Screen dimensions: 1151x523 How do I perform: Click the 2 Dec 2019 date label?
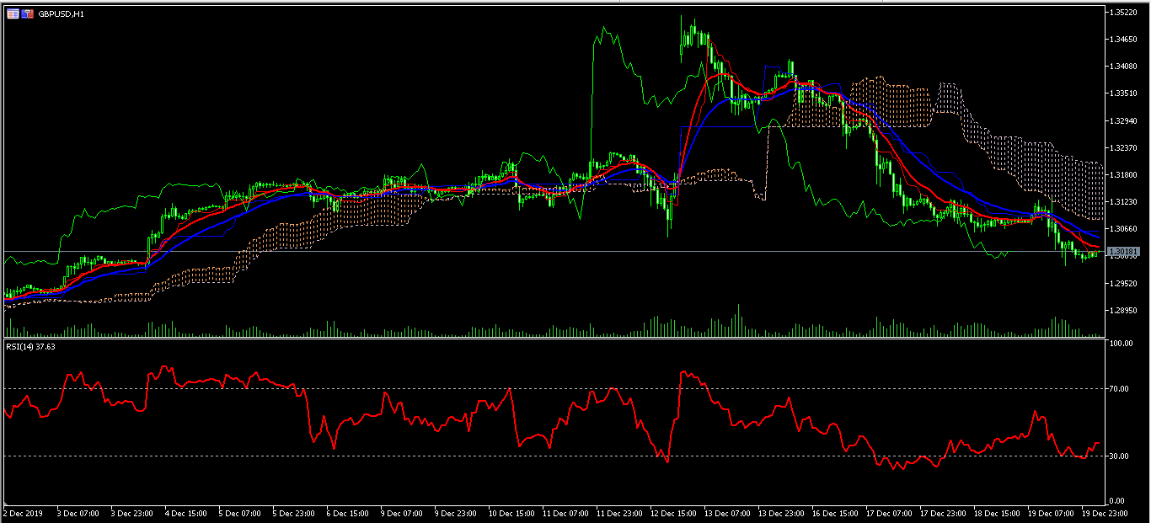tap(24, 512)
